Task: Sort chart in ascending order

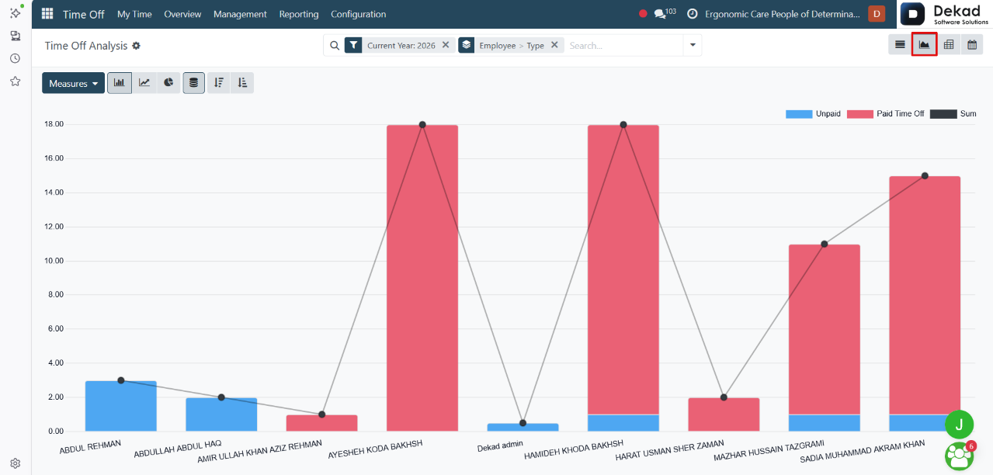Action: tap(242, 83)
